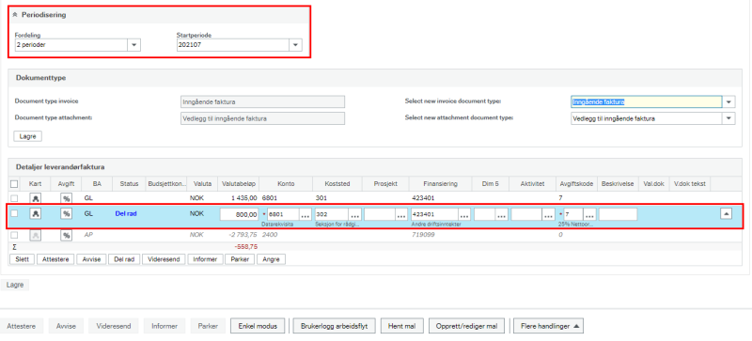
Task: Open the Fordeling dropdown arrow
Action: tap(133, 45)
